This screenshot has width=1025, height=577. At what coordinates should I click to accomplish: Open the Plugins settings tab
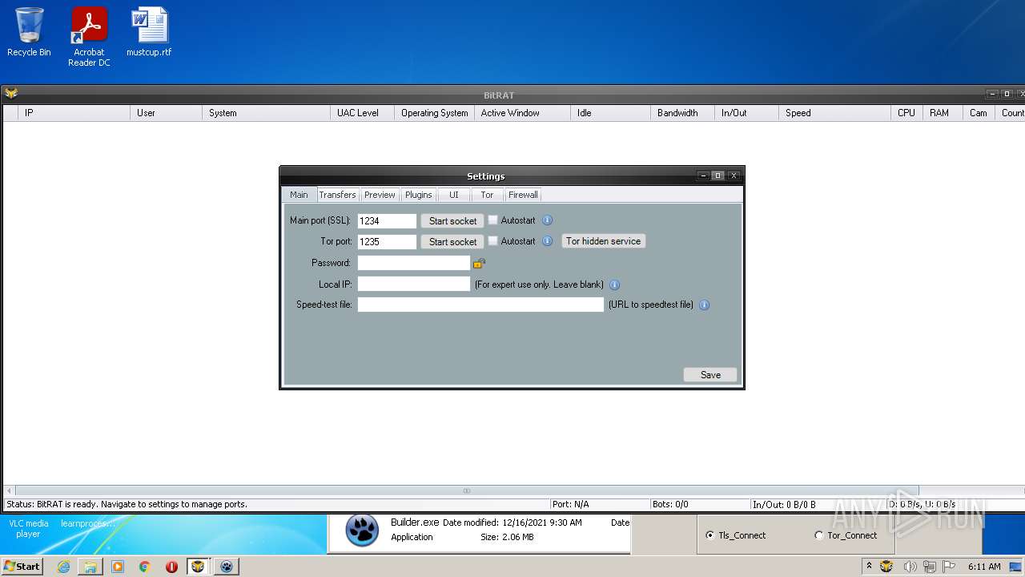(419, 195)
